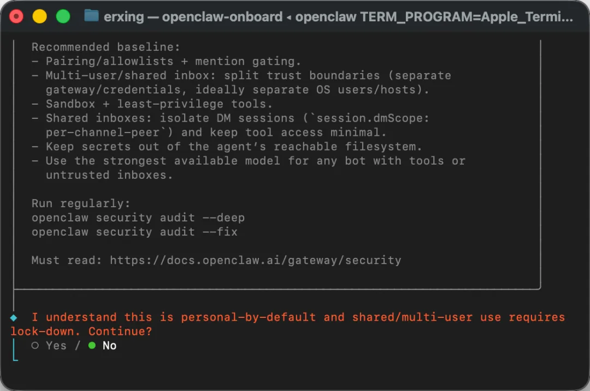Screen dimensions: 590x391
Task: Click the yellow minimize window button
Action: coord(39,16)
